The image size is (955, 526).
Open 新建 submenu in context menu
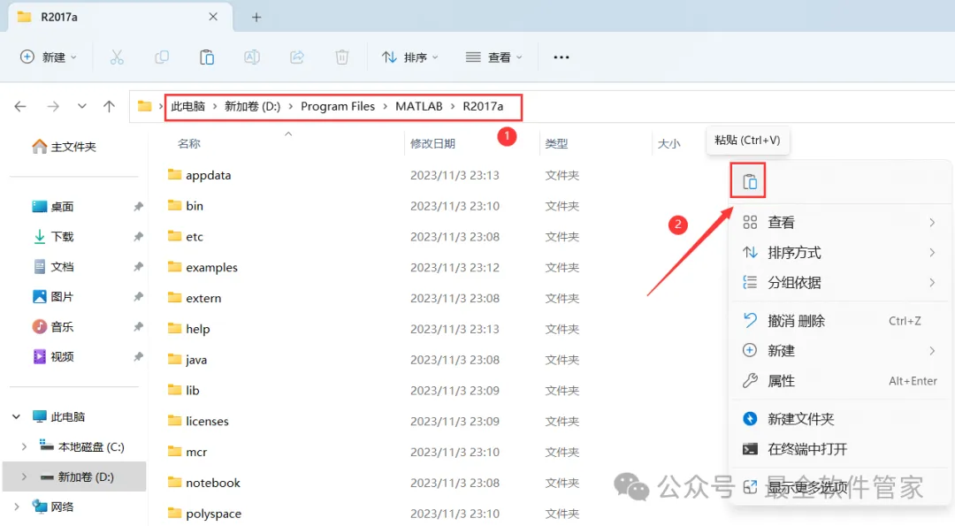coord(840,351)
